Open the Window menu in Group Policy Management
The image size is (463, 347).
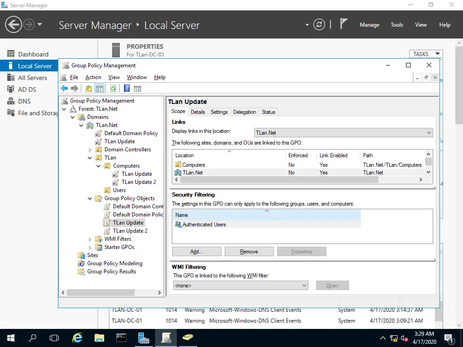pos(137,77)
